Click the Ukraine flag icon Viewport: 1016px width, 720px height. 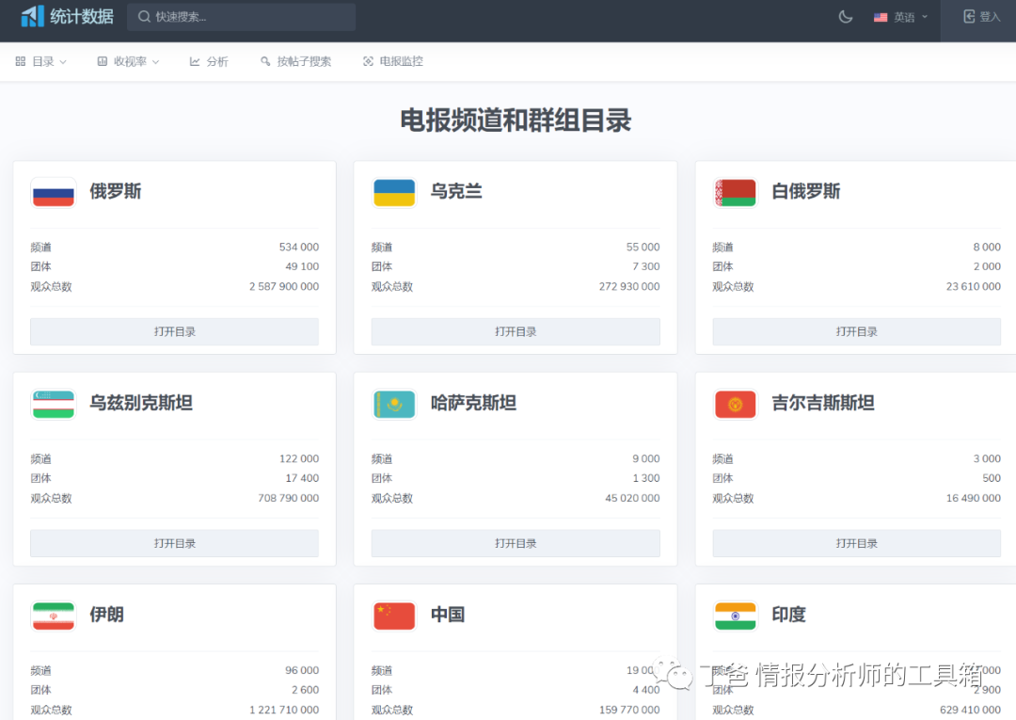[x=394, y=193]
